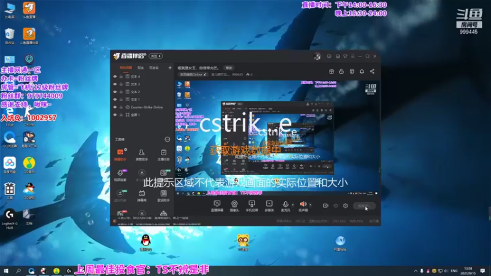This screenshot has width=491, height=276.
Task: Start recording with the camcorder icon
Action: (326, 205)
